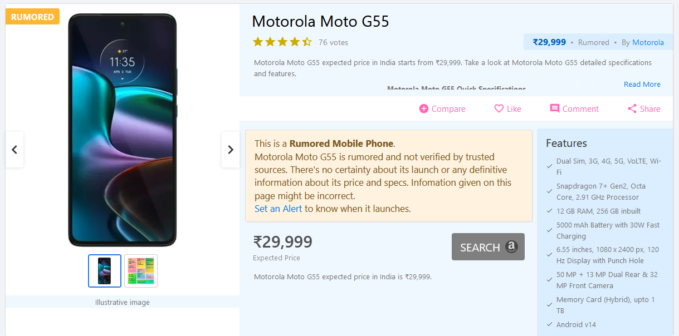Click the ₹29,999 price badge
The image size is (679, 336).
[x=549, y=42]
